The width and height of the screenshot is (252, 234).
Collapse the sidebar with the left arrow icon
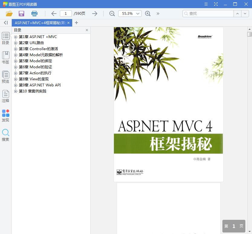(6, 23)
